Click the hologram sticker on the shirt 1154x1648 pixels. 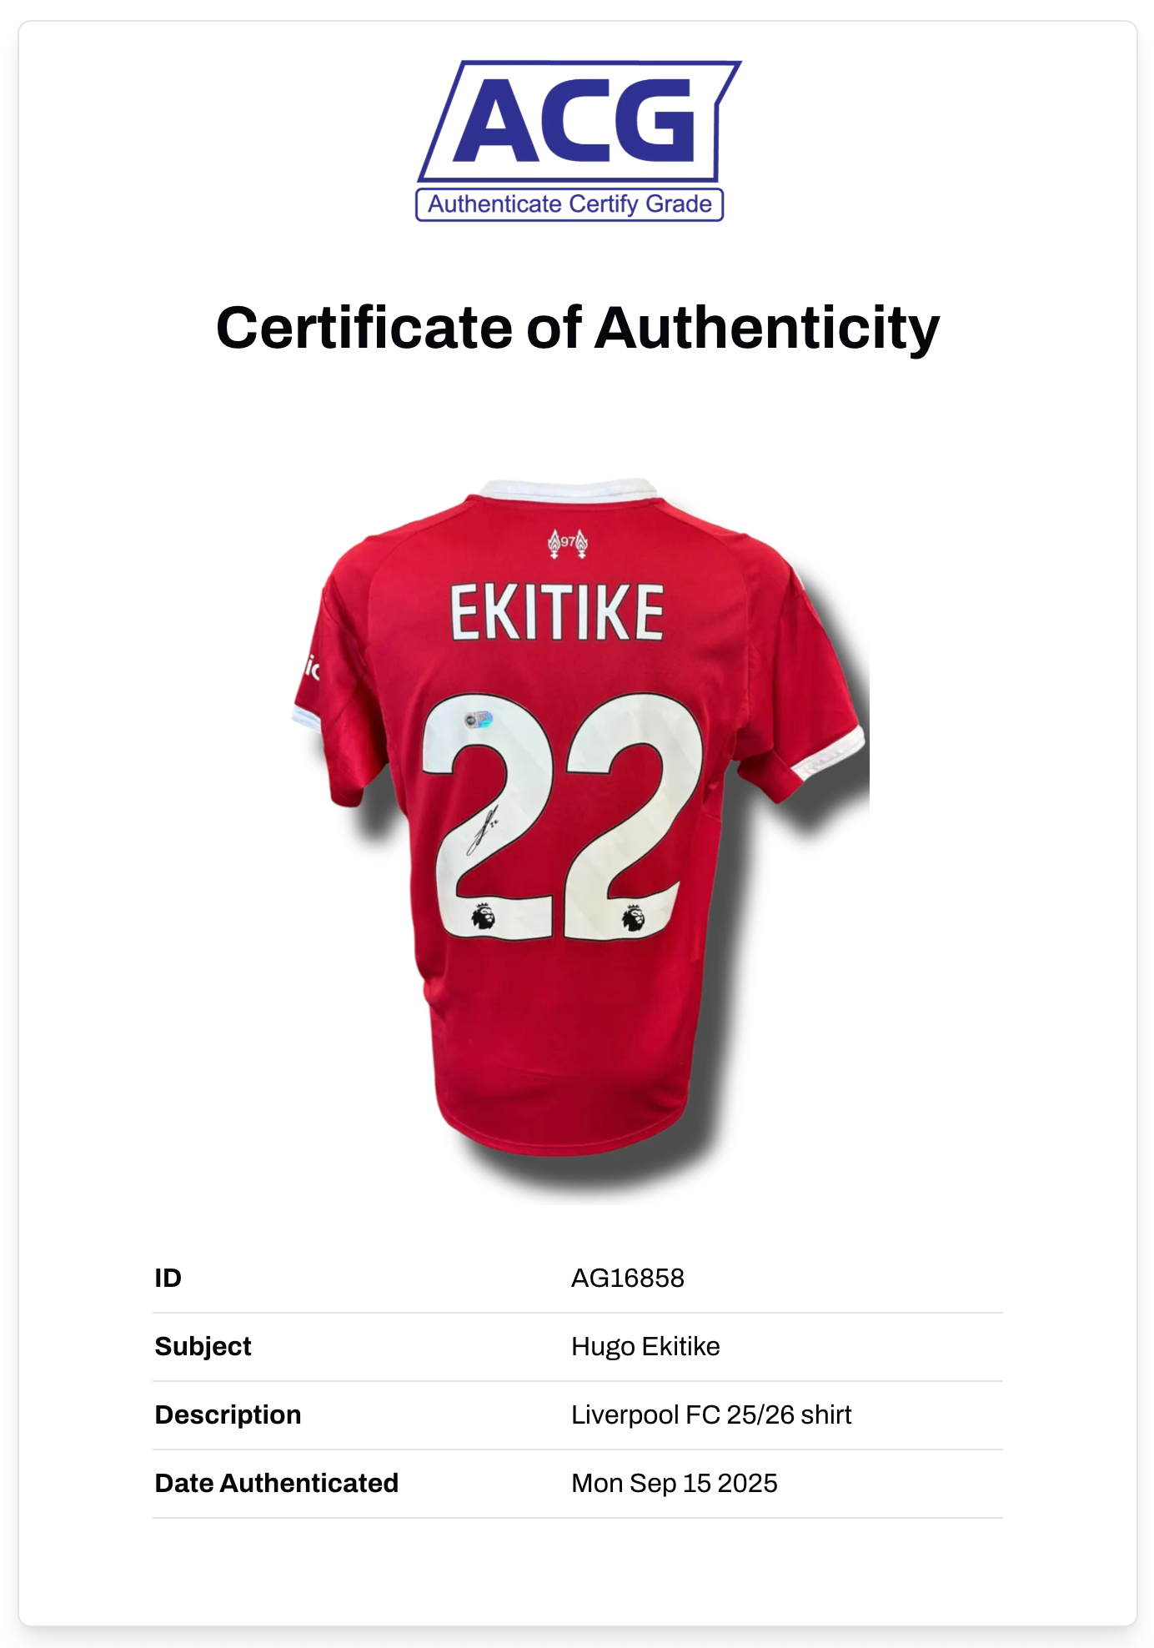[479, 719]
